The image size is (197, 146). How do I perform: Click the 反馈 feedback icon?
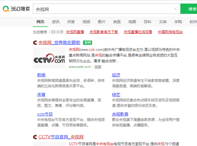(53, 32)
